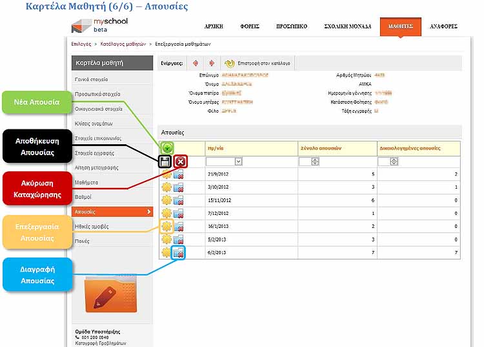
Task: Open the ΜΑΘΗΤΕΣ top menu tab
Action: 400,26
